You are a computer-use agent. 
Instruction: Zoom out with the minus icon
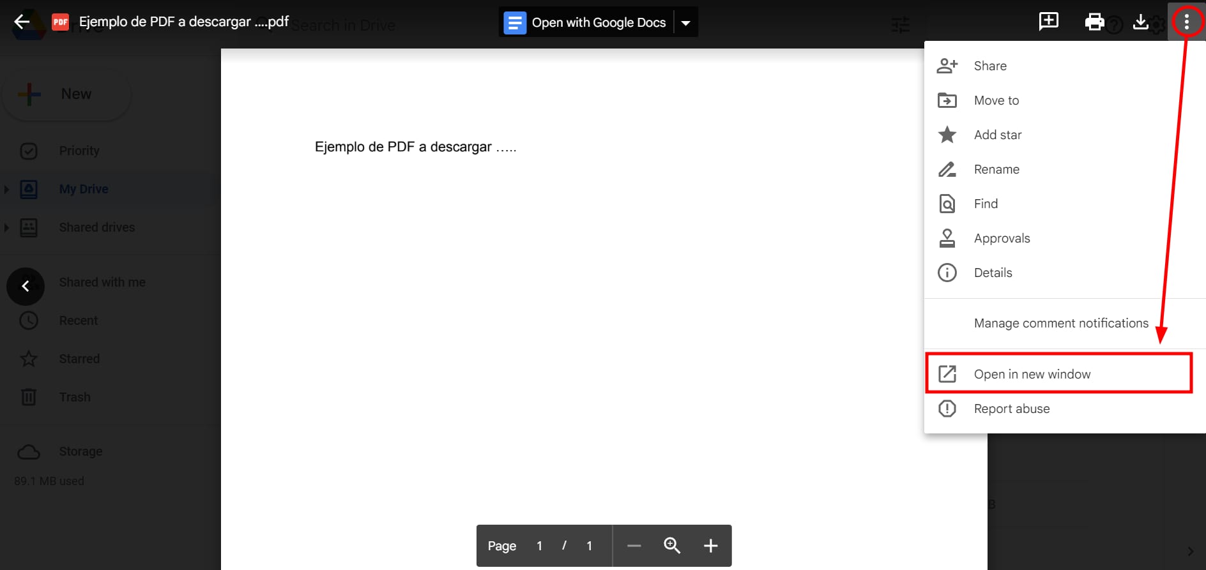pos(634,546)
